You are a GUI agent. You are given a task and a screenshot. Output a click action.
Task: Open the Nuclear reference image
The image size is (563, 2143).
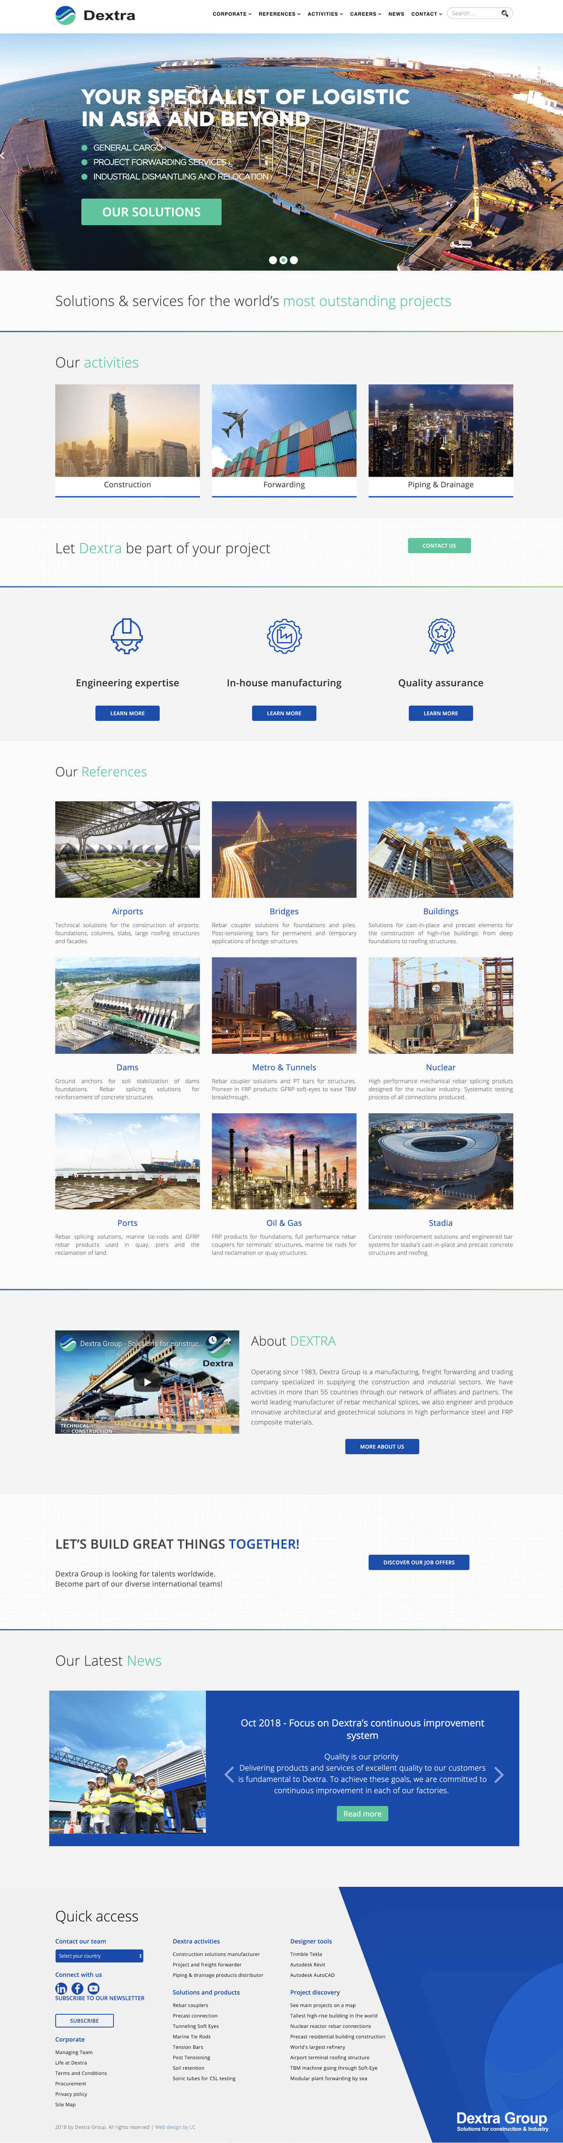point(441,1005)
